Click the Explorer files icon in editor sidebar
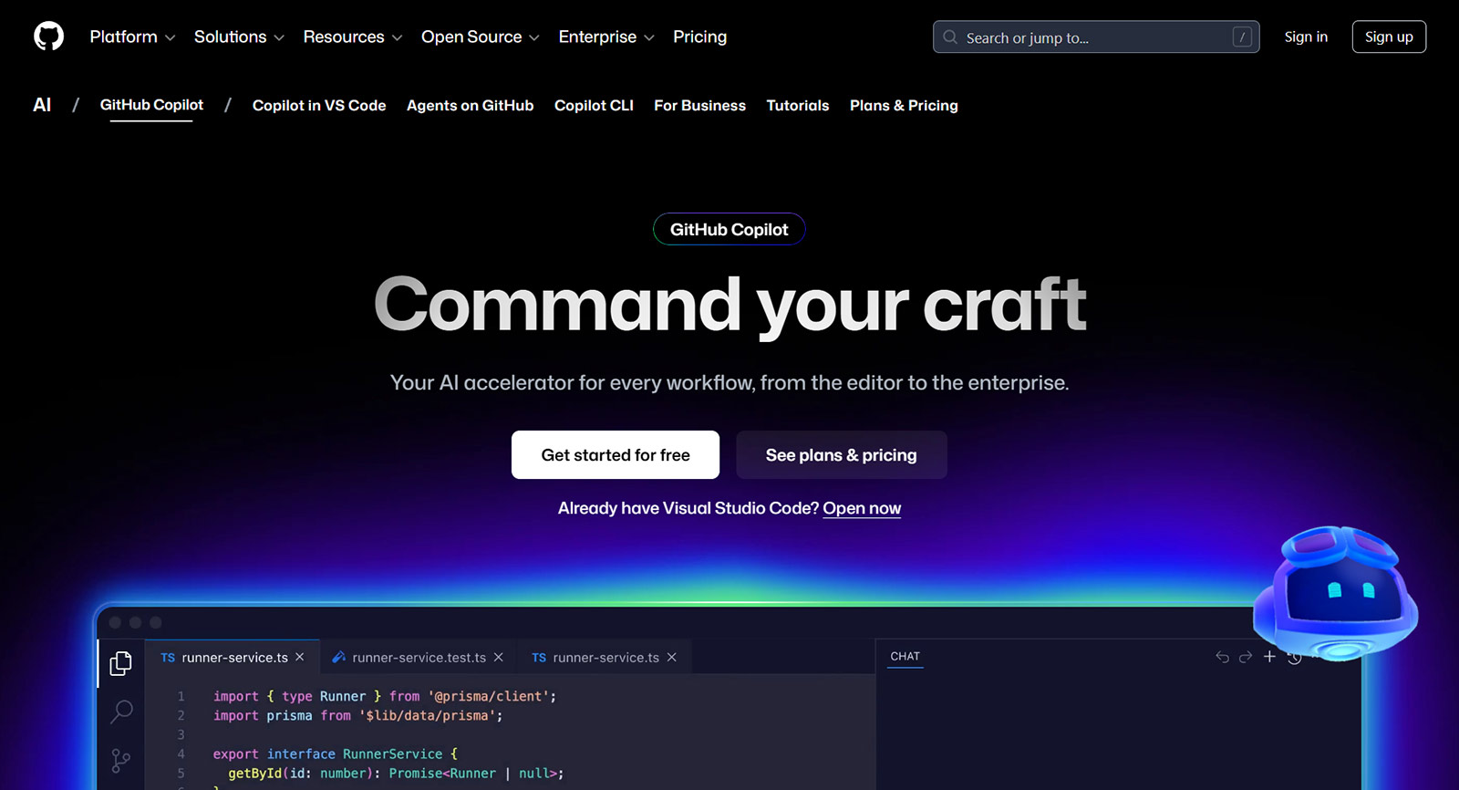The width and height of the screenshot is (1459, 790). pyautogui.click(x=121, y=663)
